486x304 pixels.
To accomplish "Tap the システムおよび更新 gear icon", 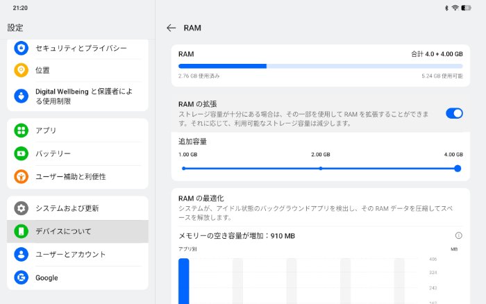I will click(22, 208).
